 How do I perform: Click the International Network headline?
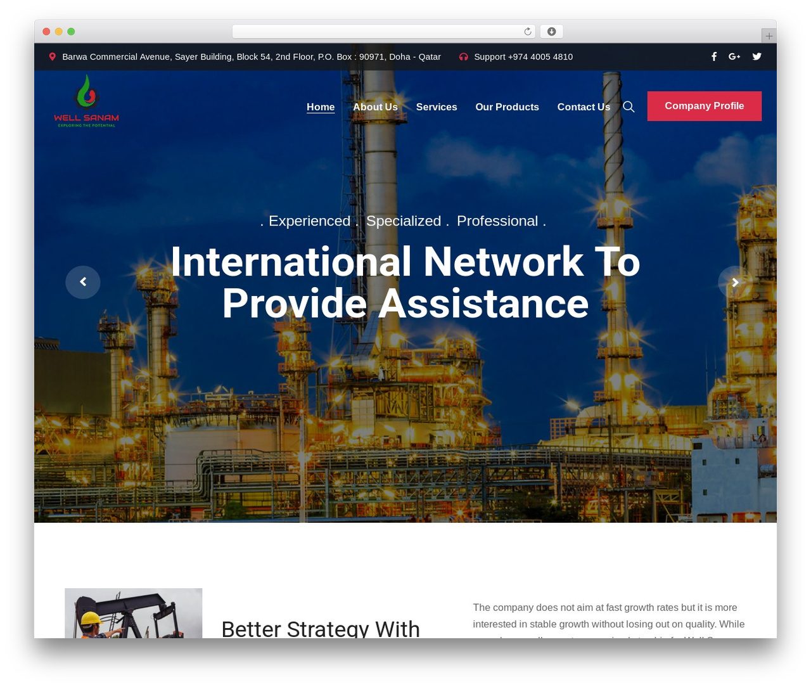click(x=405, y=282)
